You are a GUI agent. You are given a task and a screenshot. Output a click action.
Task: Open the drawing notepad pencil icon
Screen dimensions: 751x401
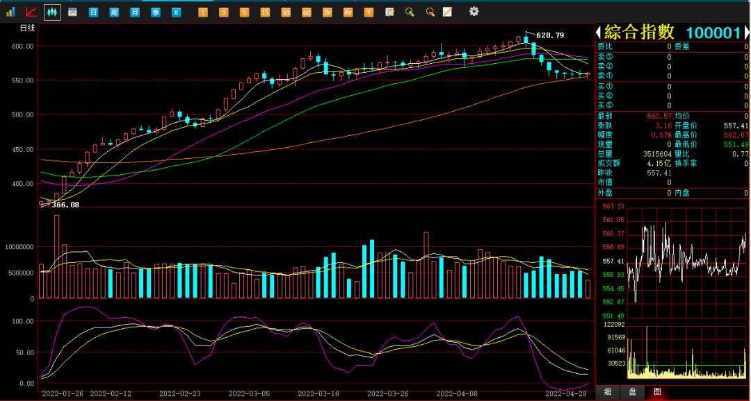coord(447,12)
